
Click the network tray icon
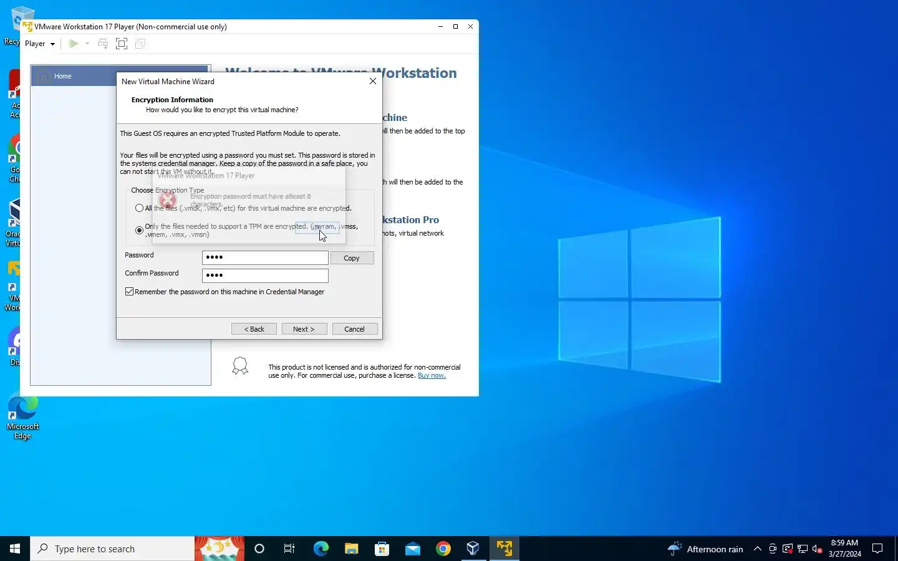[x=803, y=549]
